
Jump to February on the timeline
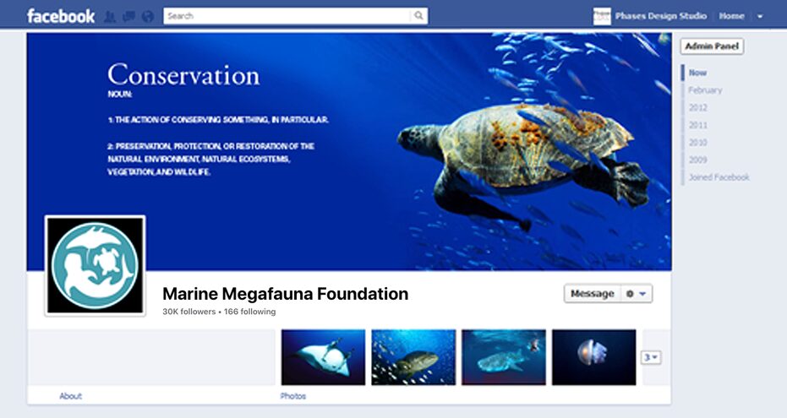point(705,90)
